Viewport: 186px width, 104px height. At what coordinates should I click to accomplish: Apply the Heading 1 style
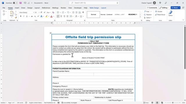pos(133,14)
